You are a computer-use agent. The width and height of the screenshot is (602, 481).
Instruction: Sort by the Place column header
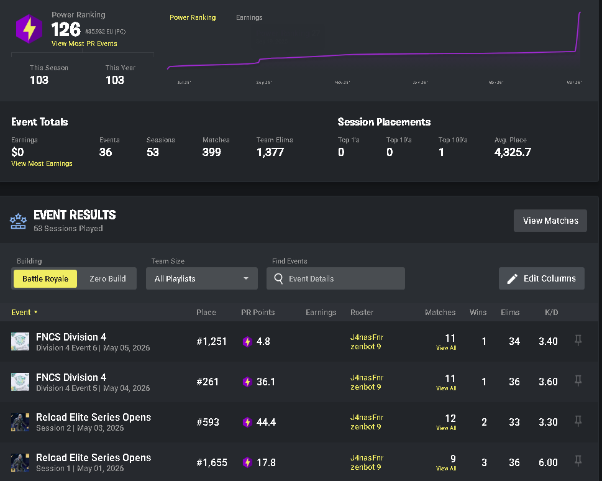[x=206, y=313]
